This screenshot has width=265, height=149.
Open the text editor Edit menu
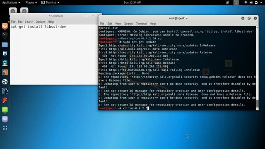[20, 22]
